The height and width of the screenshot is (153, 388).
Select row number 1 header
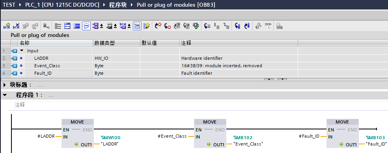6,51
